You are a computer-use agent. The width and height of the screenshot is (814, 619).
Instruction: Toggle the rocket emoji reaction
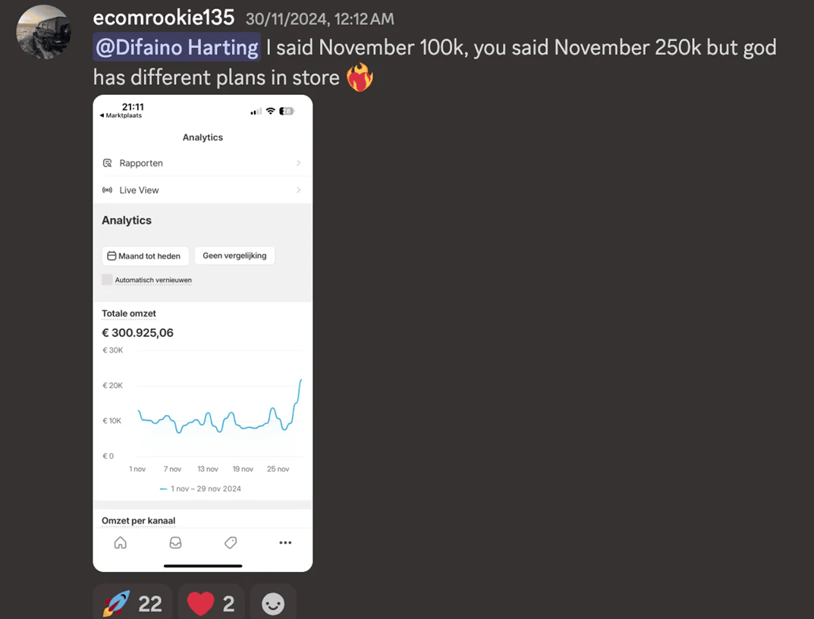click(x=133, y=603)
